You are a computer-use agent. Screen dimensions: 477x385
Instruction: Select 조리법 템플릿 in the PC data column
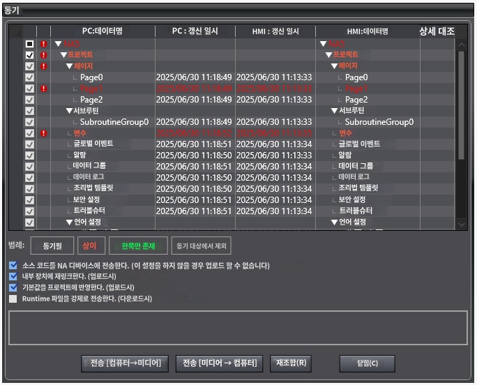pos(93,188)
